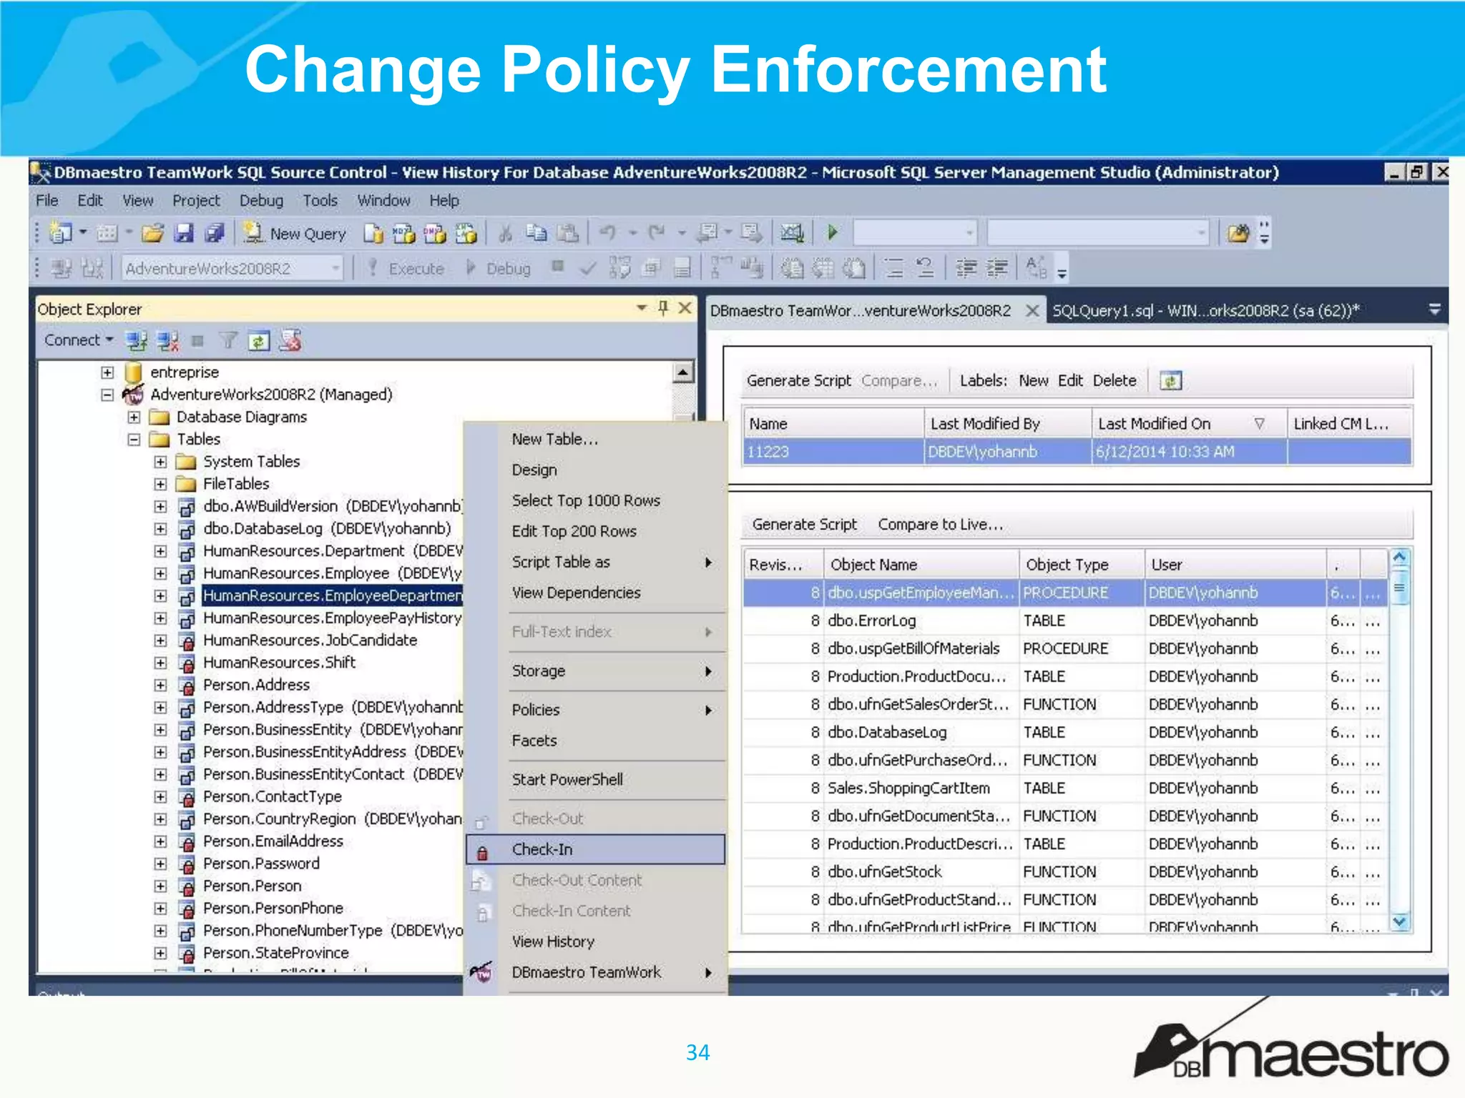Click the New Query toolbar button
This screenshot has height=1098, width=1465.
(x=294, y=233)
